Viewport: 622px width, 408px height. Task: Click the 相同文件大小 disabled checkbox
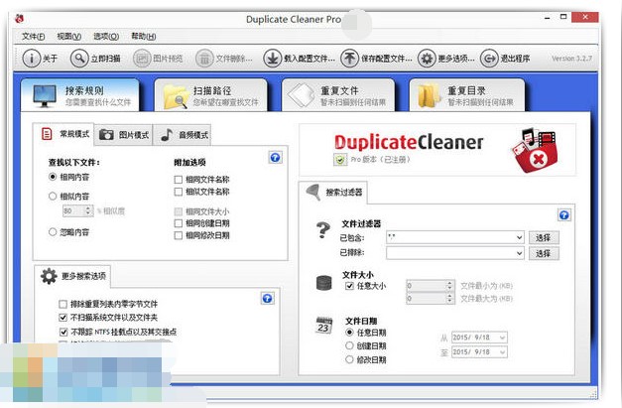coord(179,211)
